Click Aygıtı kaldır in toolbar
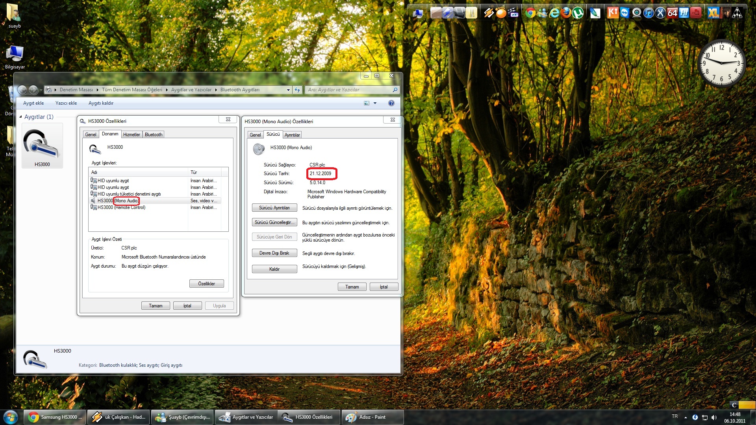The image size is (756, 425). coord(101,103)
